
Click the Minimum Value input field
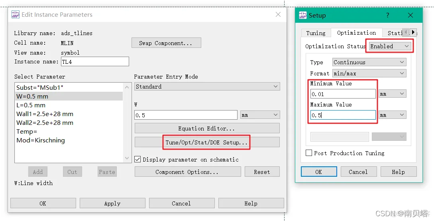click(343, 94)
